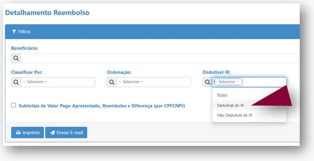This screenshot has width=314, height=161.
Task: Click the Ordenação magnifier icon
Action: (x=112, y=82)
